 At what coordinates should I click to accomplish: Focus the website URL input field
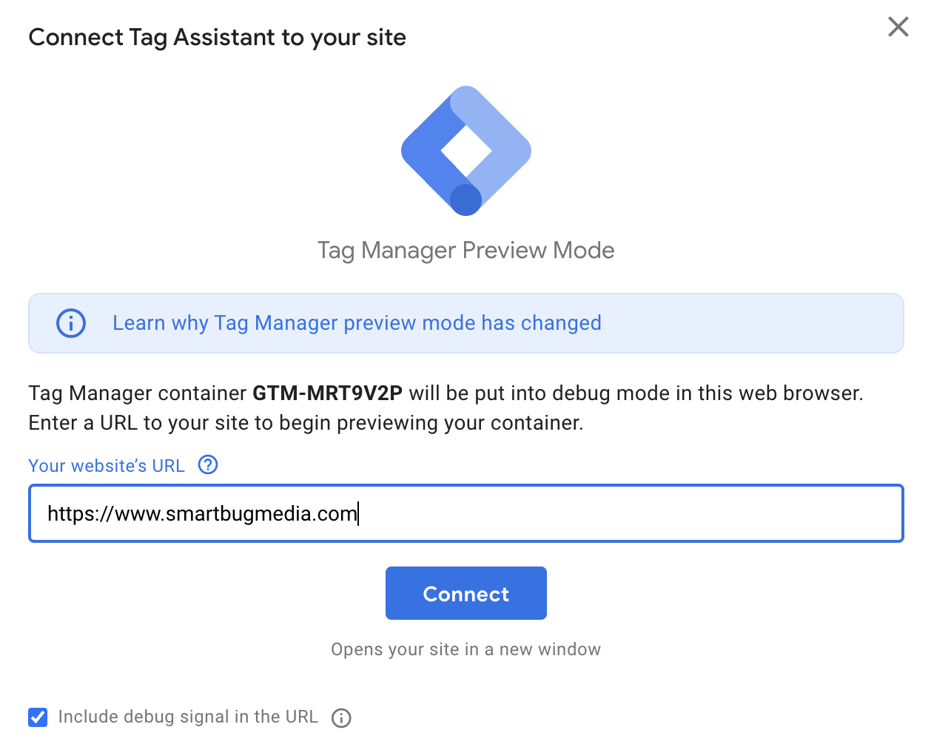pos(592,513)
